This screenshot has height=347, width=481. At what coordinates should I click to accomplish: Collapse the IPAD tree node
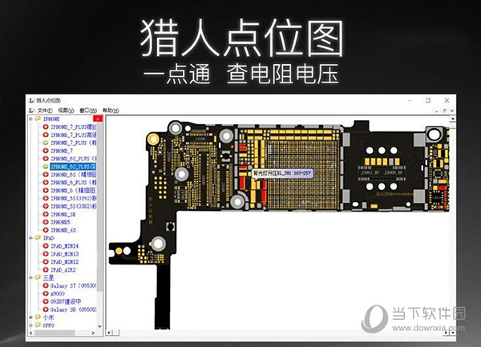coord(30,238)
